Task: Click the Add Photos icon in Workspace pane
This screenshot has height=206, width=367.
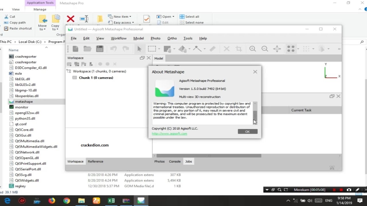Action: [x=77, y=64]
